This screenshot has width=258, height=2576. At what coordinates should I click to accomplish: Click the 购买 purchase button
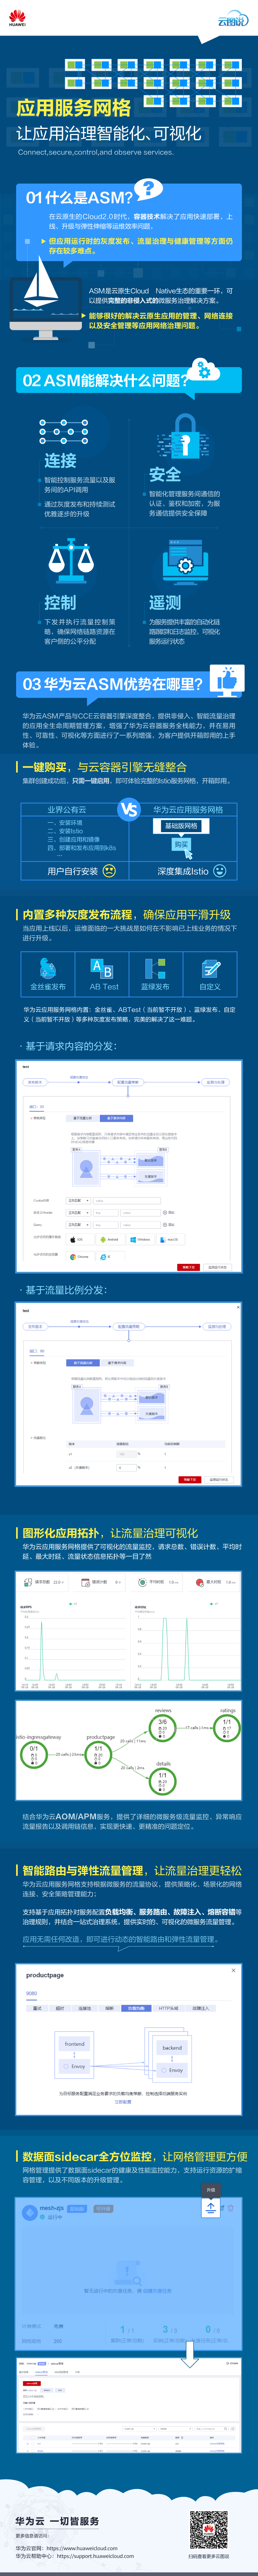pyautogui.click(x=181, y=845)
